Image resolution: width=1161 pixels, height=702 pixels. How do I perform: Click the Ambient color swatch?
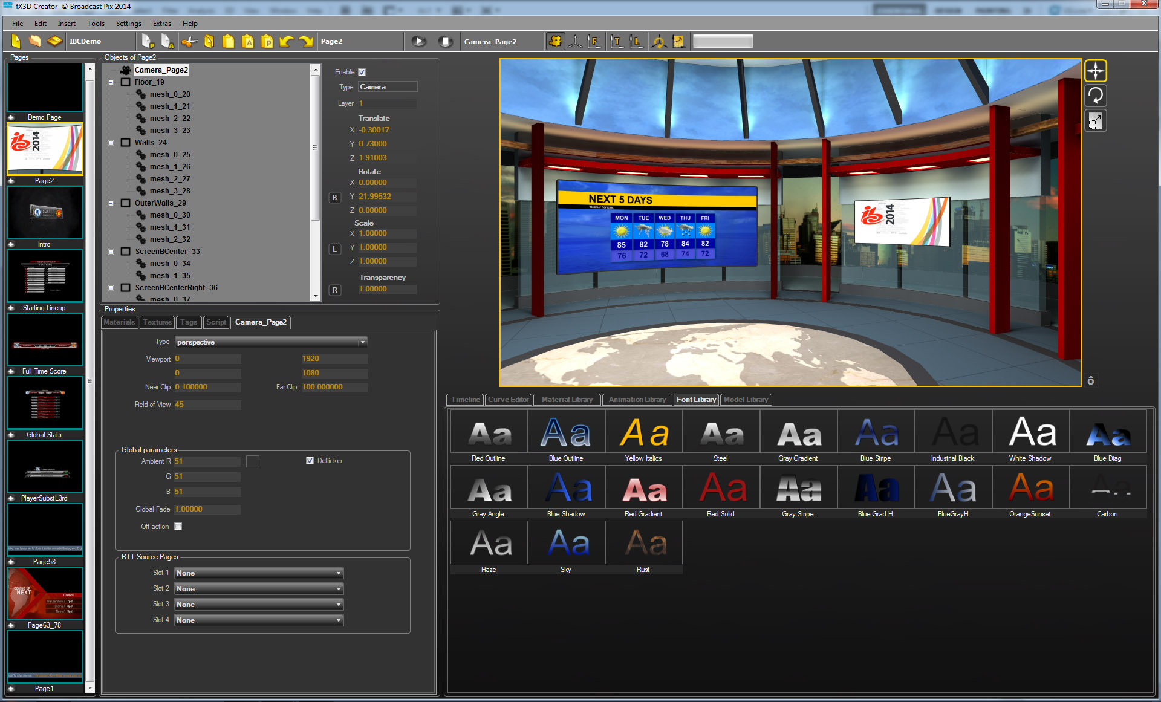tap(253, 461)
